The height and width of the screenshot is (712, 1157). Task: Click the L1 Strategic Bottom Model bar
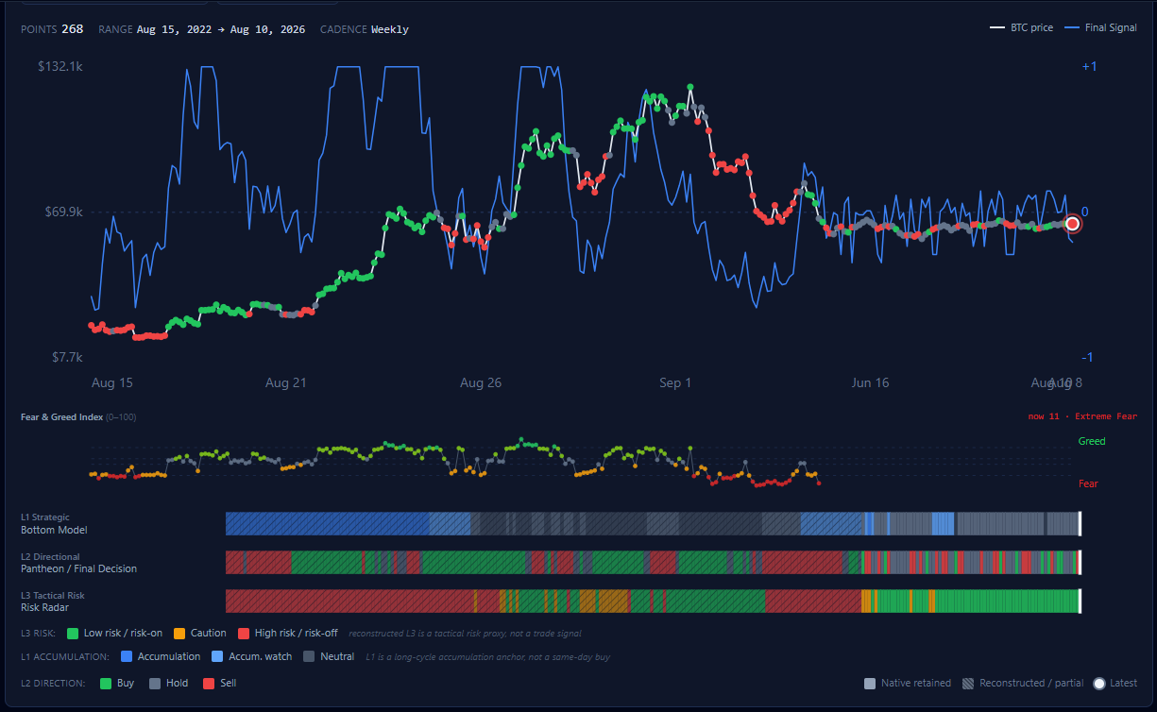653,524
